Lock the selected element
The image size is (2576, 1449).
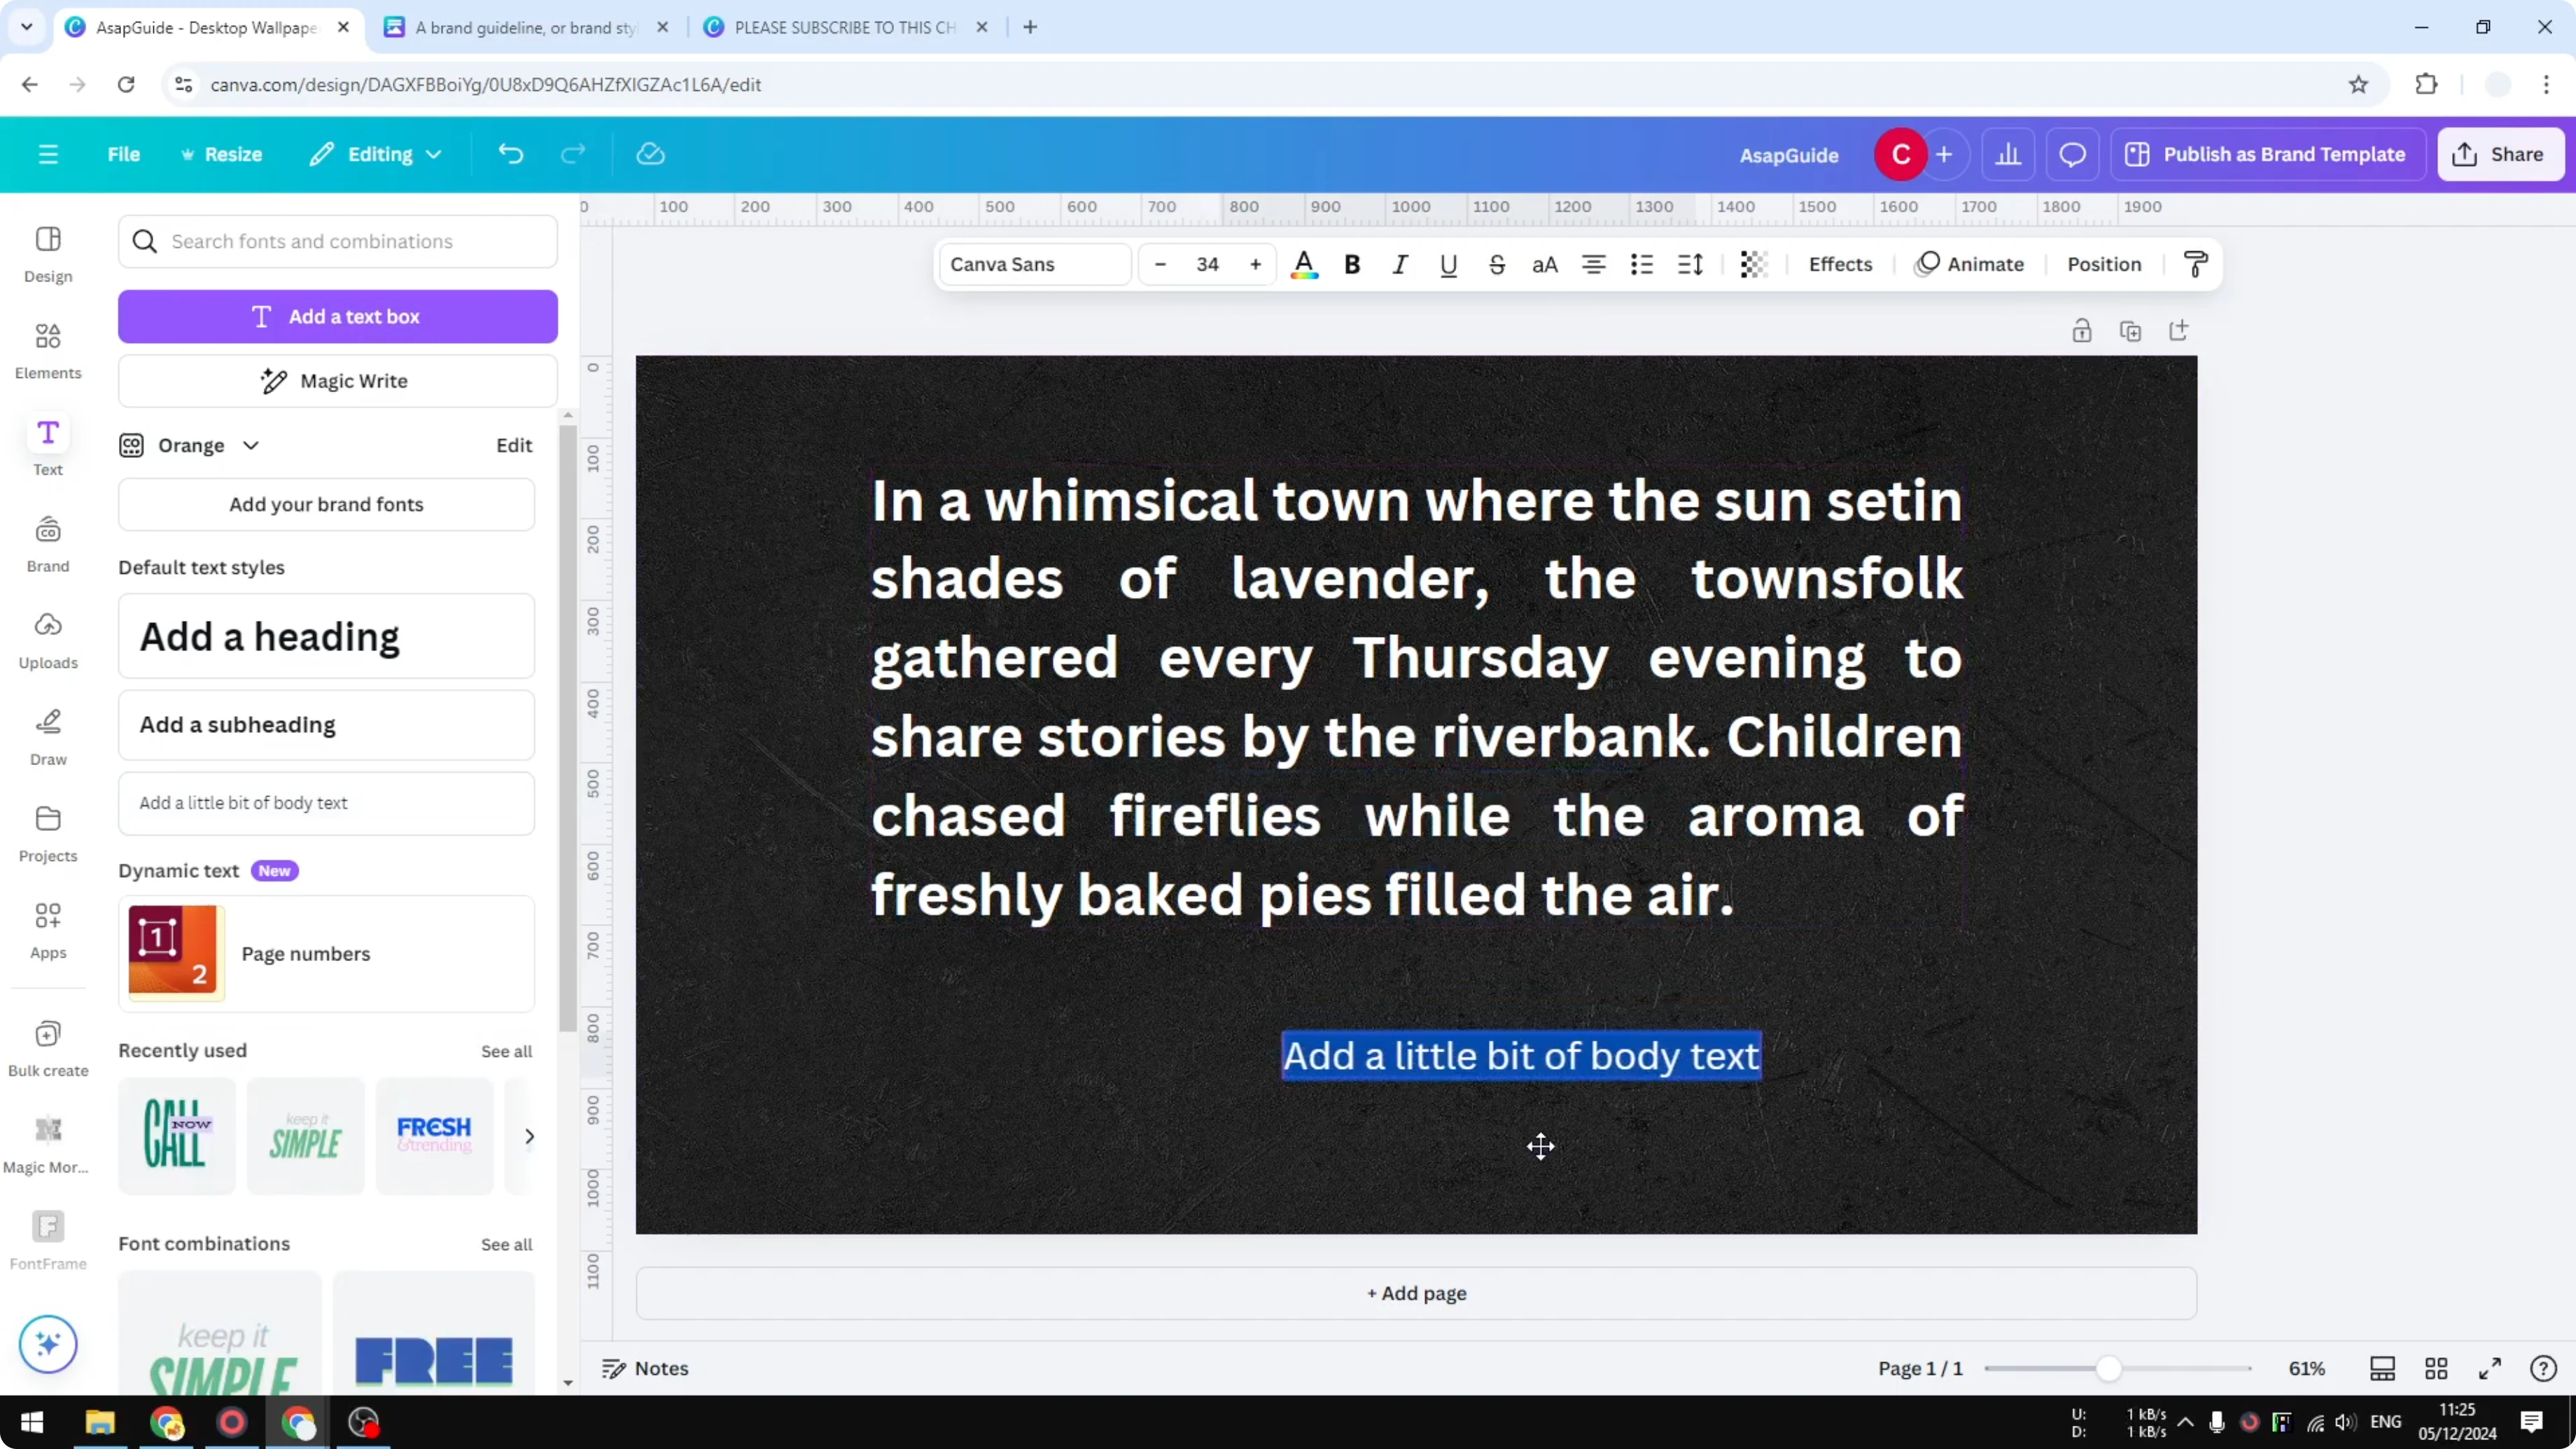pos(2083,330)
